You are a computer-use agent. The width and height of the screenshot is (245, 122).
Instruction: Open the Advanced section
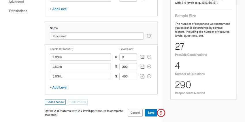(x=16, y=2)
